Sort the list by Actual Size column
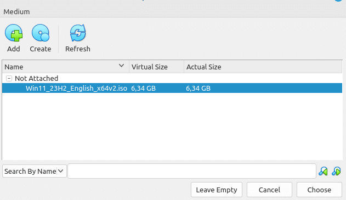Viewport: 346px width, 200px height. 263,67
